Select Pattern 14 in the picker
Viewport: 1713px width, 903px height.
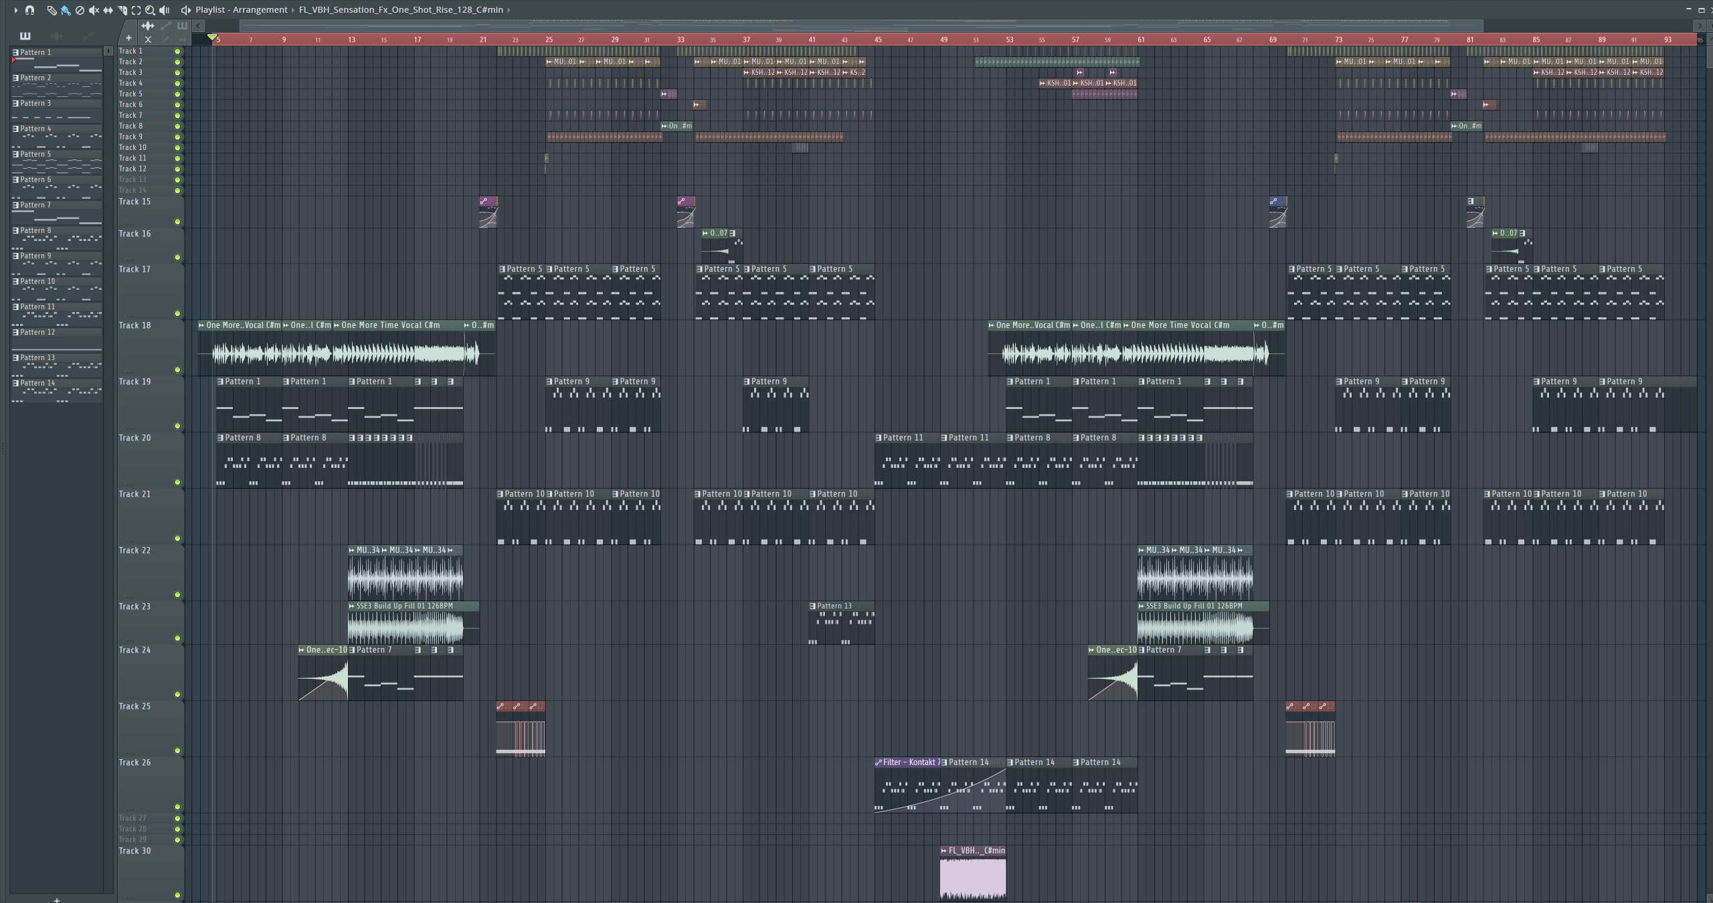point(56,390)
